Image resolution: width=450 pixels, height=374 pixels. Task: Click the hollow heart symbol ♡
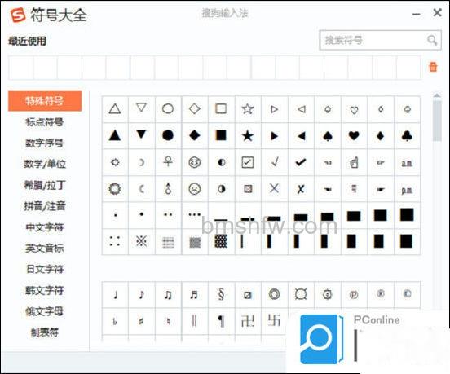click(354, 110)
